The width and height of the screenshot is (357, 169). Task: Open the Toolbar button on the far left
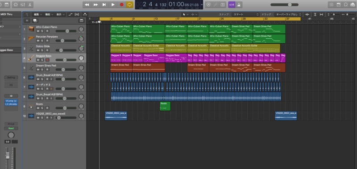(x=7, y=4)
